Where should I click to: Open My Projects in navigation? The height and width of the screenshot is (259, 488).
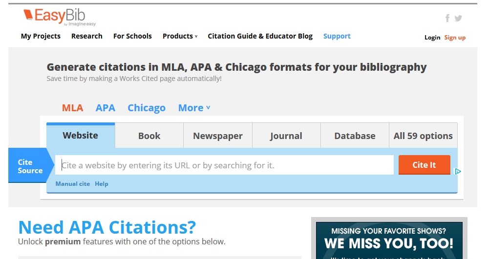pyautogui.click(x=41, y=36)
